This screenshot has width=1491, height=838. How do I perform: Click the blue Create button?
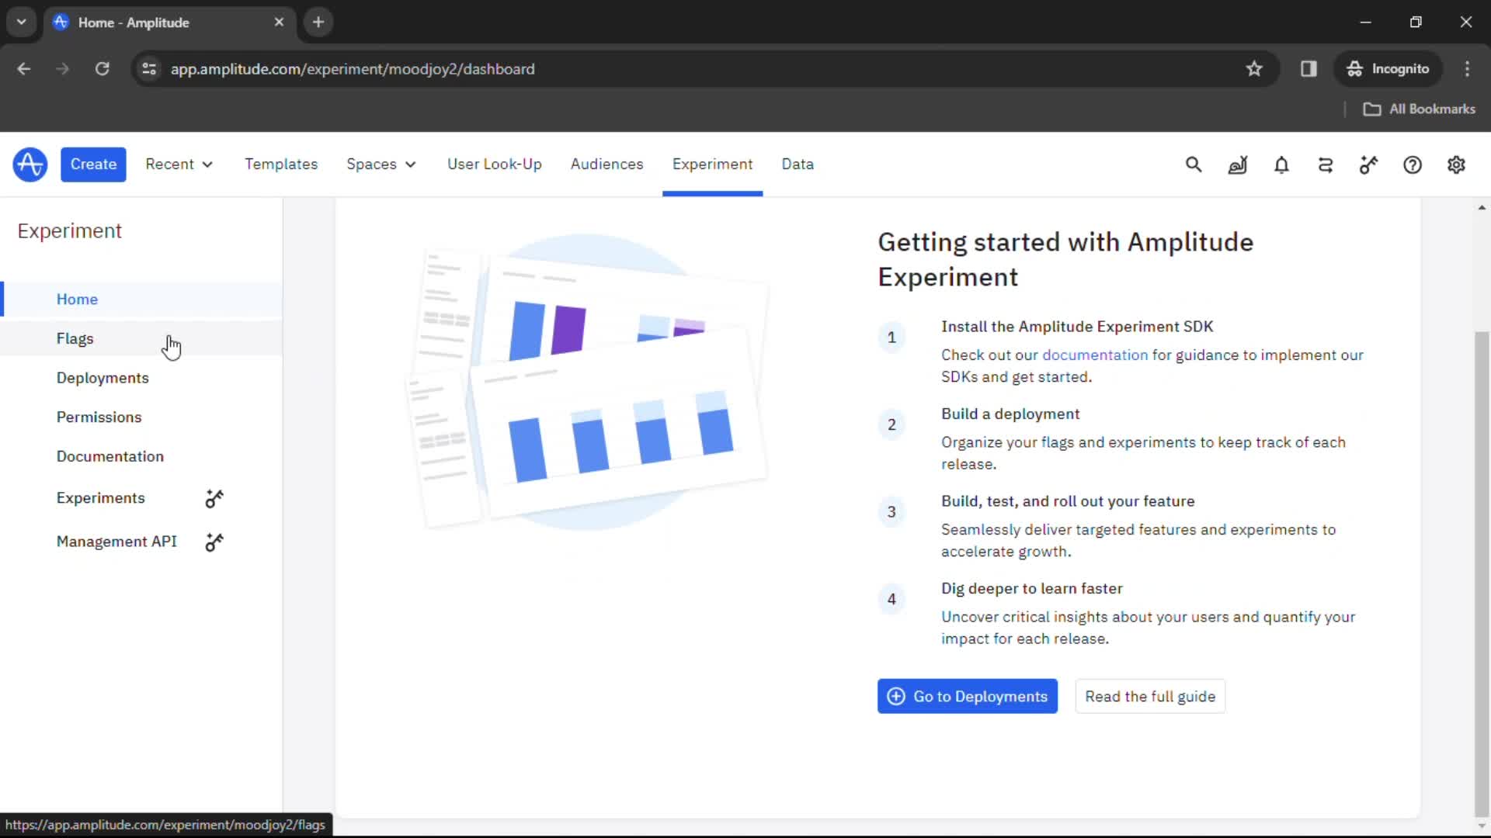coord(93,164)
